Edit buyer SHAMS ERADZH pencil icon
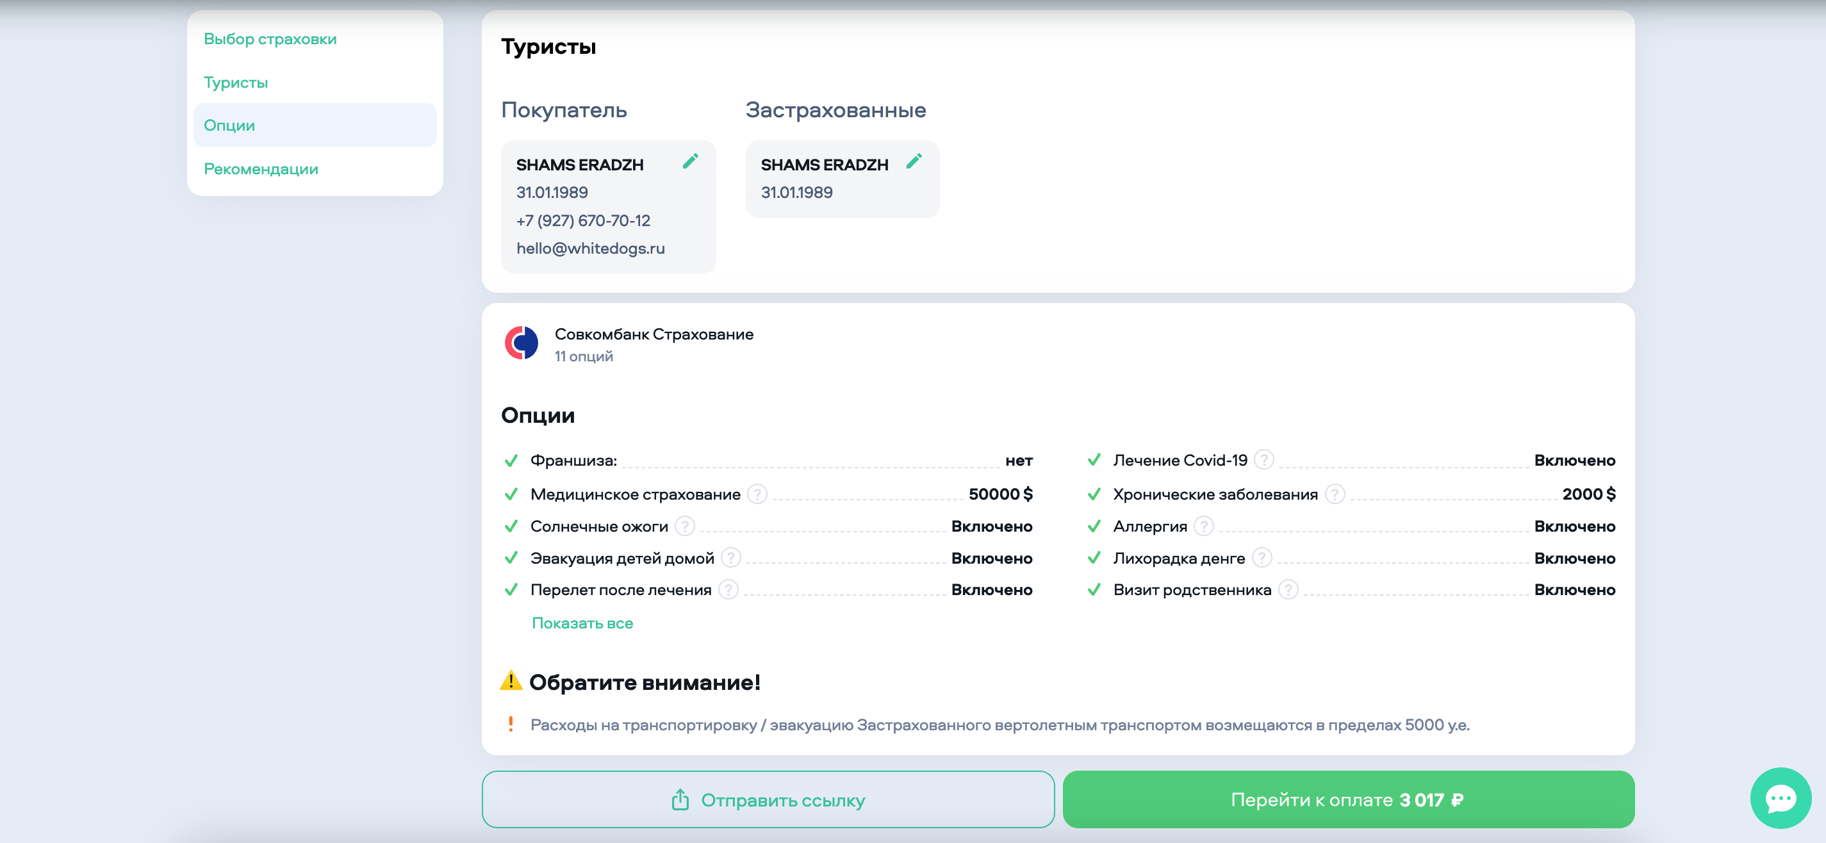1826x843 pixels. (x=689, y=161)
